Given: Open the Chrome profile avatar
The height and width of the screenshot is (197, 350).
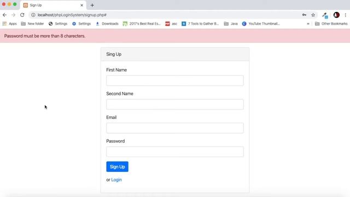Looking at the screenshot, I should point(336,15).
